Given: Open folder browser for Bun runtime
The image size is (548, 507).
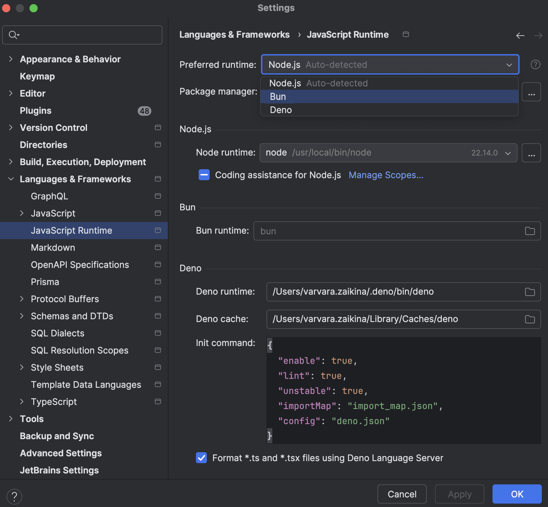Looking at the screenshot, I should 530,231.
